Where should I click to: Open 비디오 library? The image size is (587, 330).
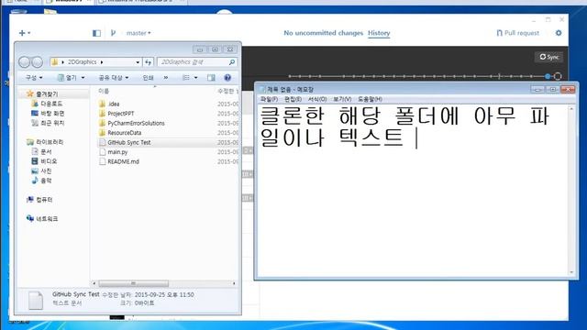(44, 161)
